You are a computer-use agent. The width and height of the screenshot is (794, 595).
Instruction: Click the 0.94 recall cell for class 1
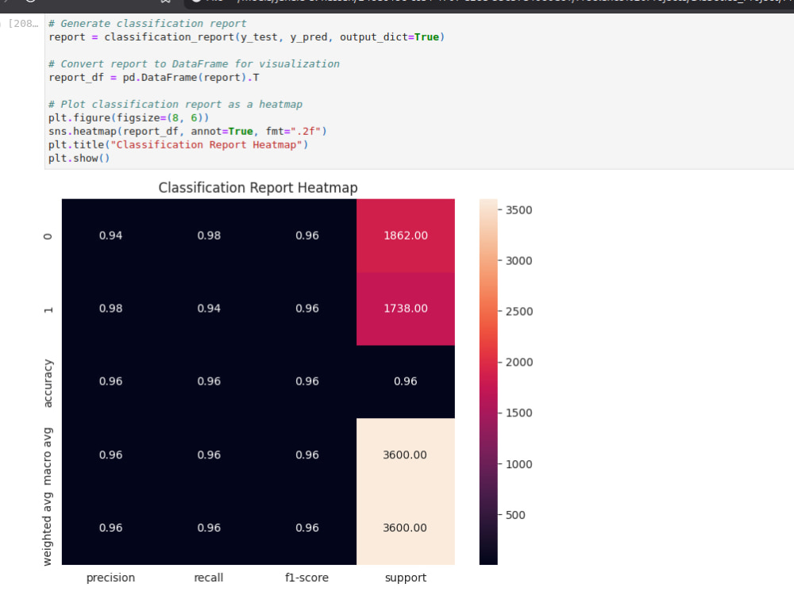(x=209, y=309)
